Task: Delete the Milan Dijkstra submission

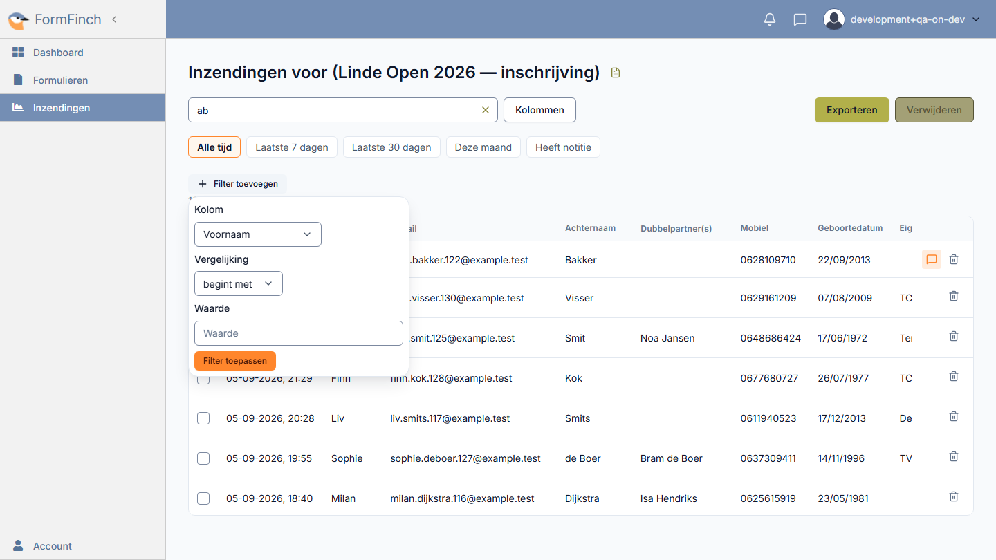Action: pyautogui.click(x=954, y=496)
